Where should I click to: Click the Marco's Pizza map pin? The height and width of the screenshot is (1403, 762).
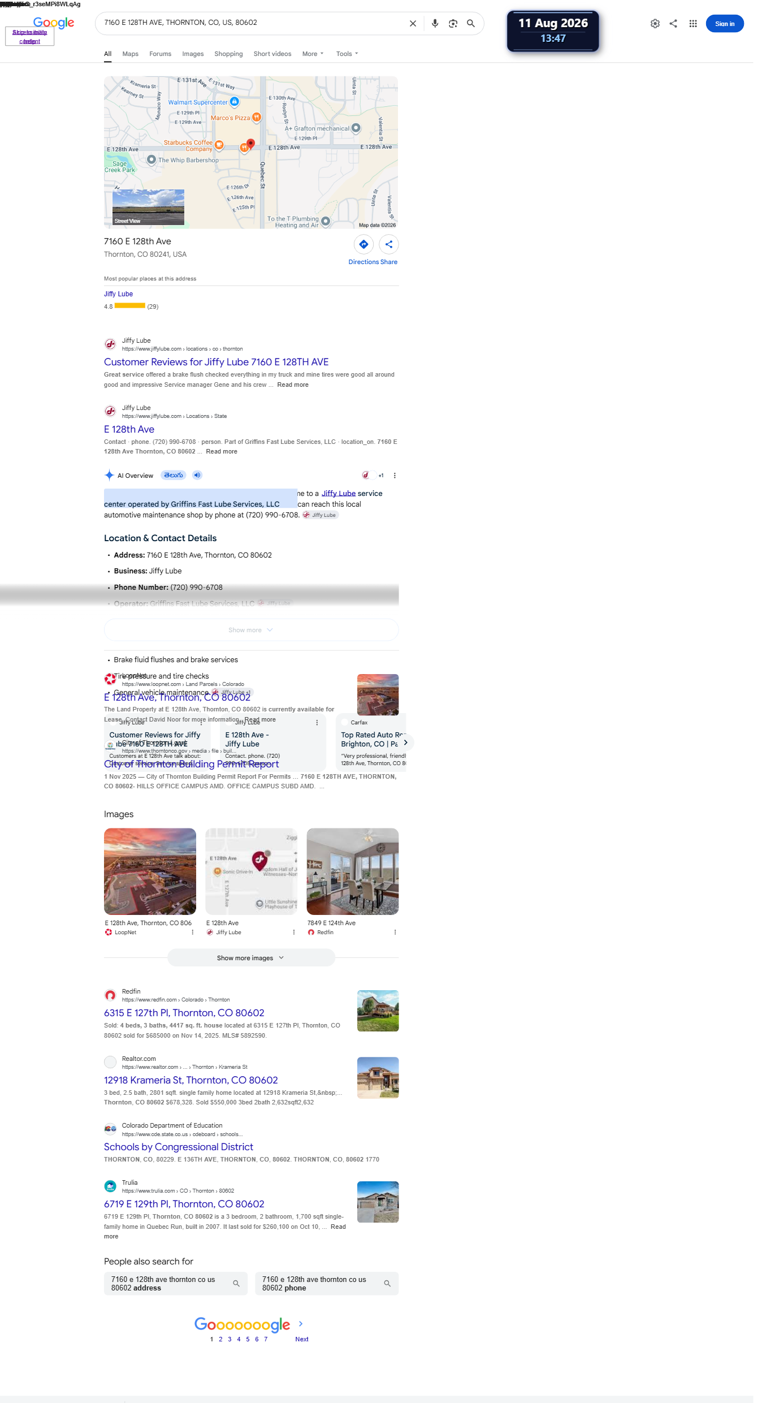(x=257, y=117)
